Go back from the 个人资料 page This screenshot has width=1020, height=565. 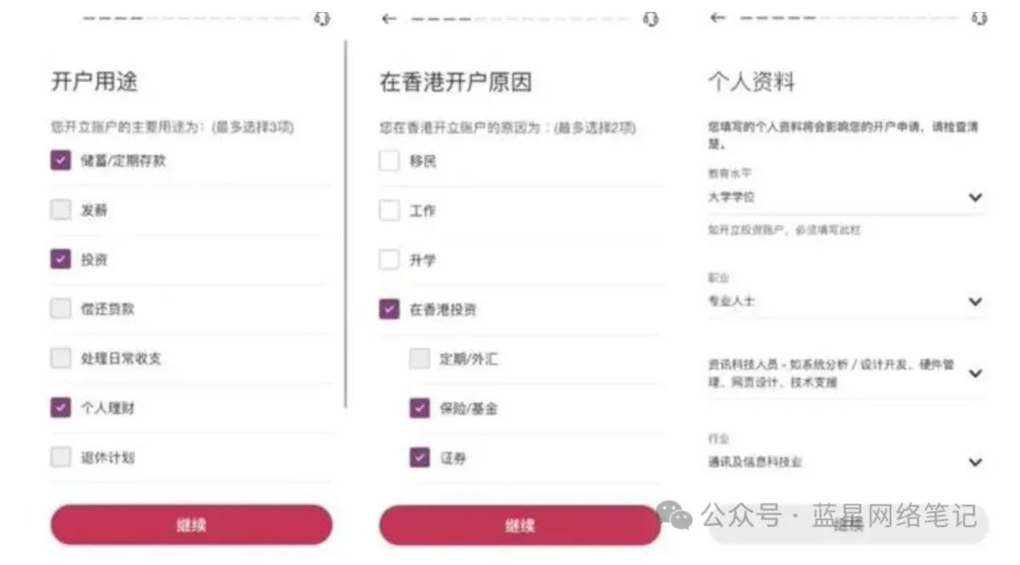(x=717, y=18)
